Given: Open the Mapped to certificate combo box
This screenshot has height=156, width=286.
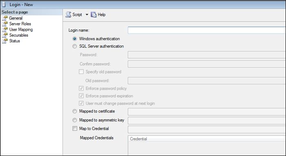Looking at the screenshot, I should (207, 112).
